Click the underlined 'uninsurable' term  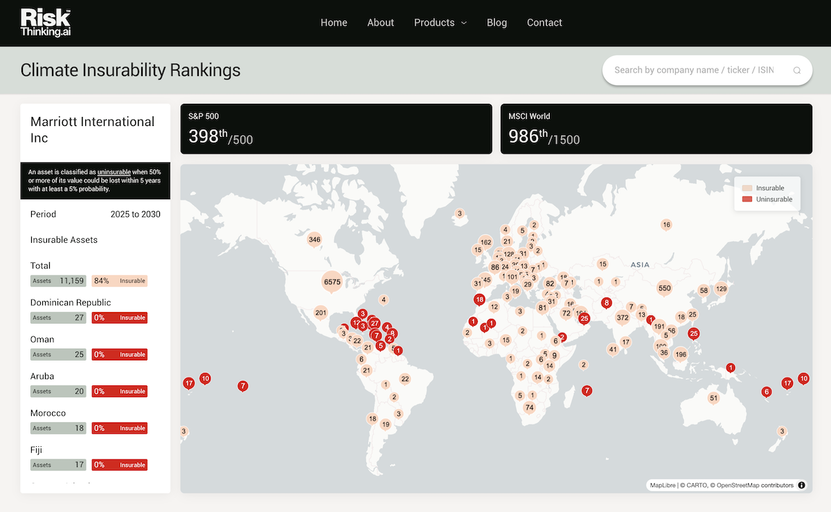click(114, 172)
